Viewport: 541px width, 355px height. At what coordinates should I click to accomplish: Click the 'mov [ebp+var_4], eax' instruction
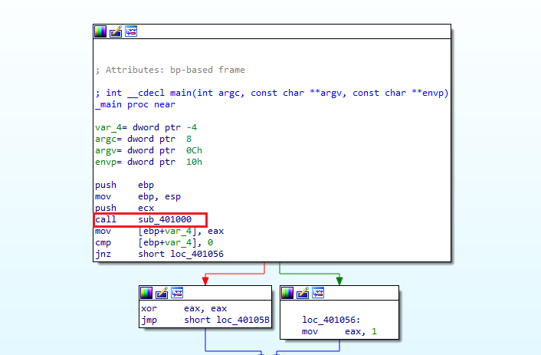(159, 231)
